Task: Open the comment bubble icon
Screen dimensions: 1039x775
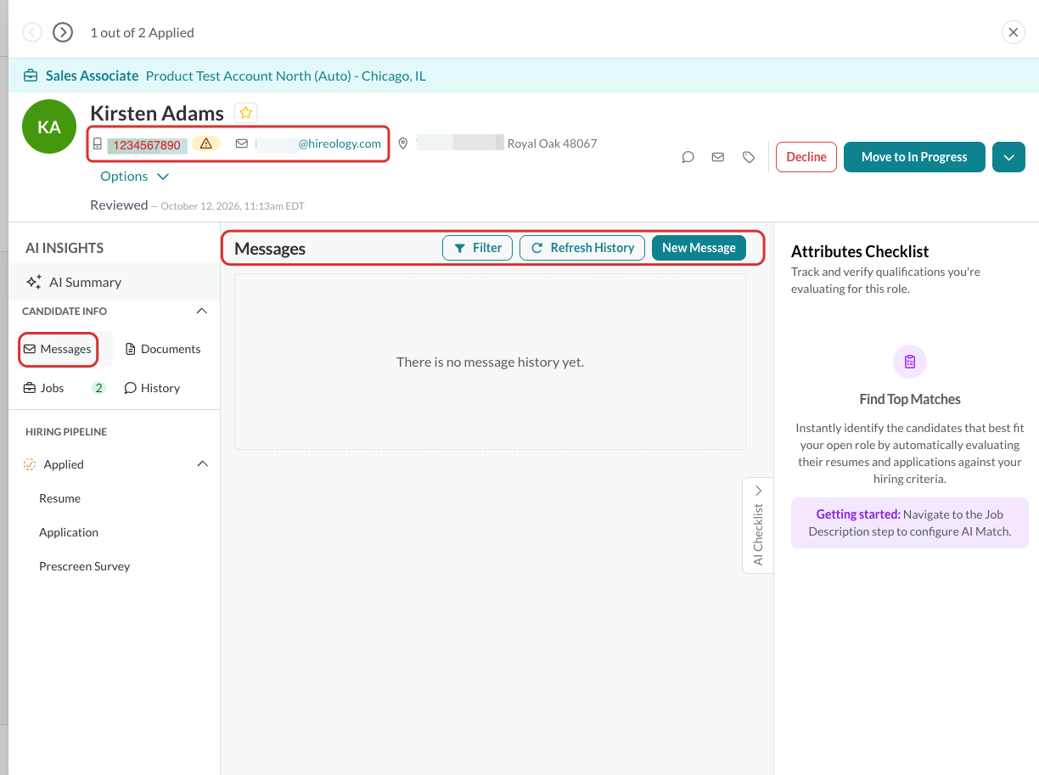Action: pyautogui.click(x=688, y=157)
